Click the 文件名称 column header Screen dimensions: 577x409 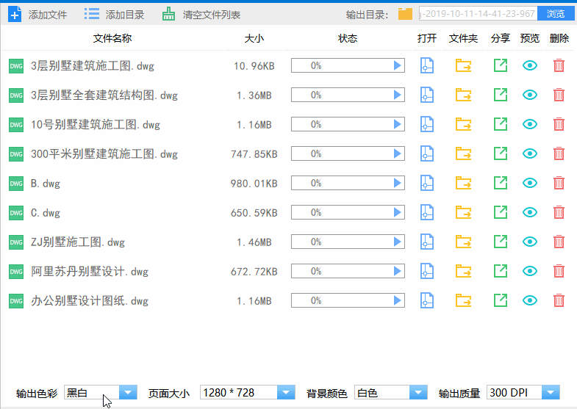pyautogui.click(x=112, y=38)
